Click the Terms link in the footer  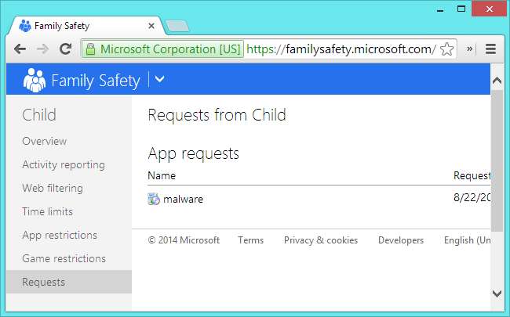click(x=250, y=240)
